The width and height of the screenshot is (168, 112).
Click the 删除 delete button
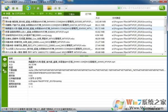(x=58, y=14)
